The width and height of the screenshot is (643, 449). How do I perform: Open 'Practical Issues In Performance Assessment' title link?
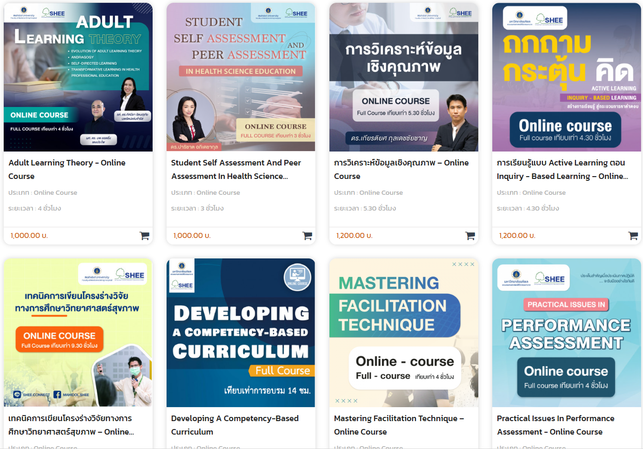coord(556,425)
